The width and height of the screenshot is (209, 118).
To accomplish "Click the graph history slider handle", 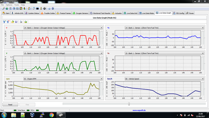I will [x=129, y=104].
